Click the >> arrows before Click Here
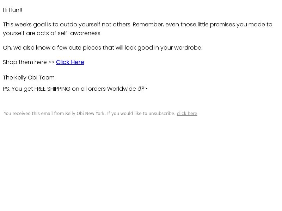 click(51, 62)
